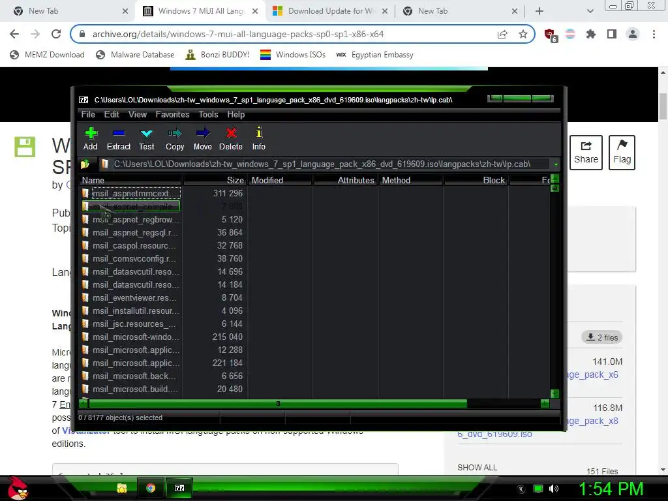Share this page from the address bar
Screen dimensions: 668x501
point(502,34)
